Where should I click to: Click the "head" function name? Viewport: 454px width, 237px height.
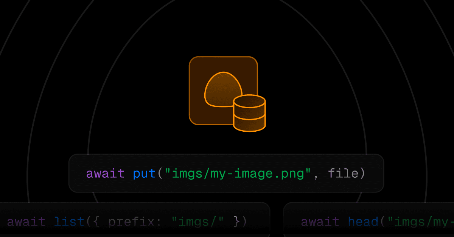click(362, 222)
